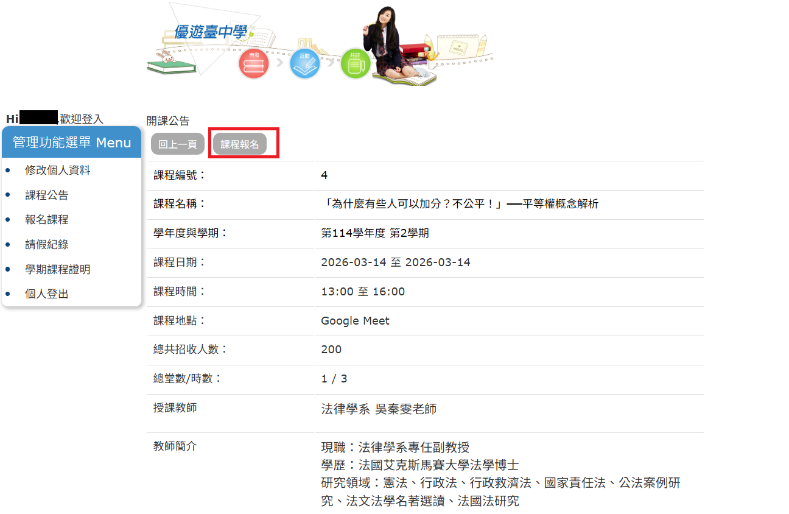The width and height of the screenshot is (789, 514).
Task: Click the green notepad circle icon
Action: coord(356,63)
